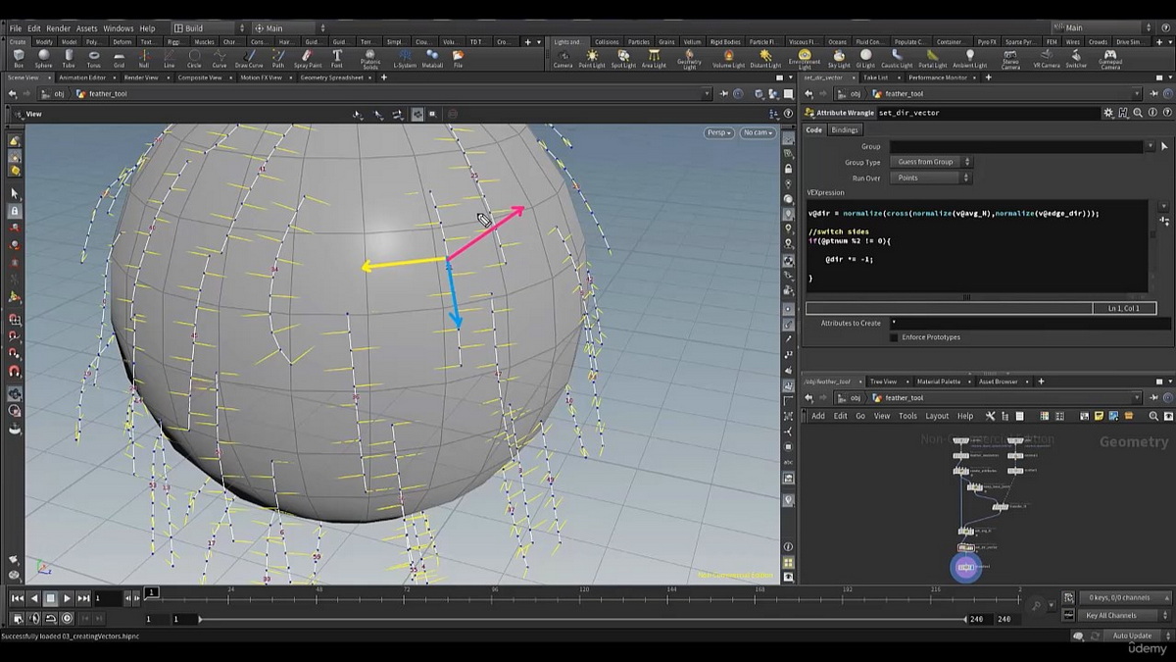Play the timeline forward
Viewport: 1176px width, 662px height.
tap(67, 598)
